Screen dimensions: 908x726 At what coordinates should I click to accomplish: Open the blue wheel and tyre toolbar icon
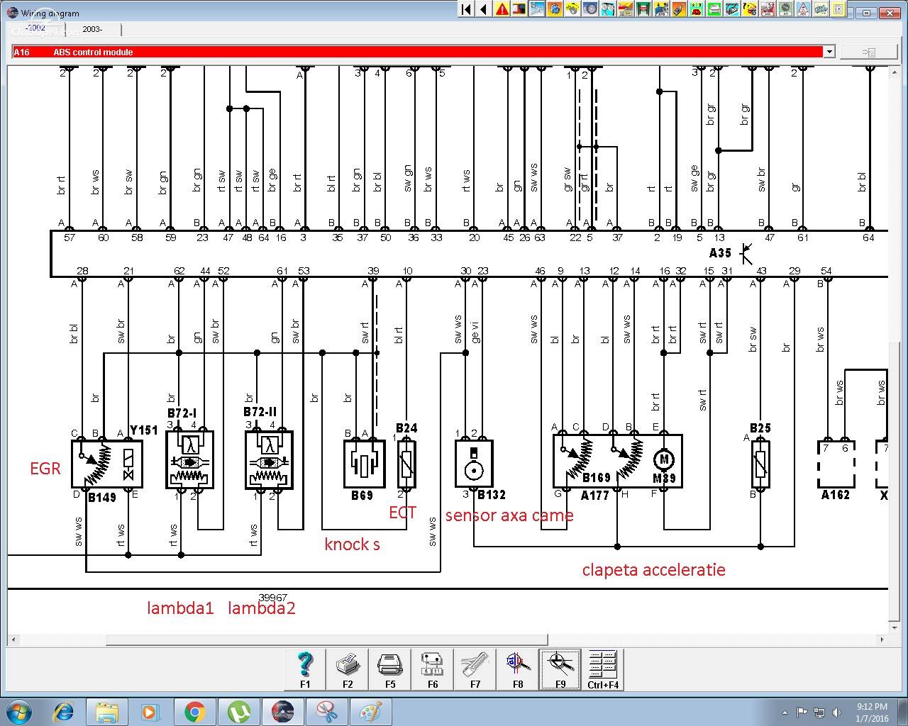pos(590,9)
